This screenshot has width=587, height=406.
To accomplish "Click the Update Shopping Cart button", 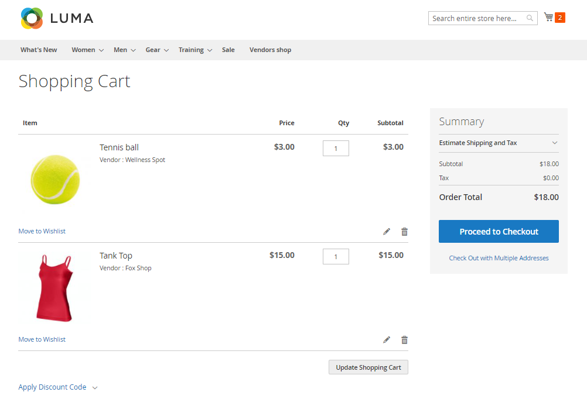I will (x=368, y=367).
